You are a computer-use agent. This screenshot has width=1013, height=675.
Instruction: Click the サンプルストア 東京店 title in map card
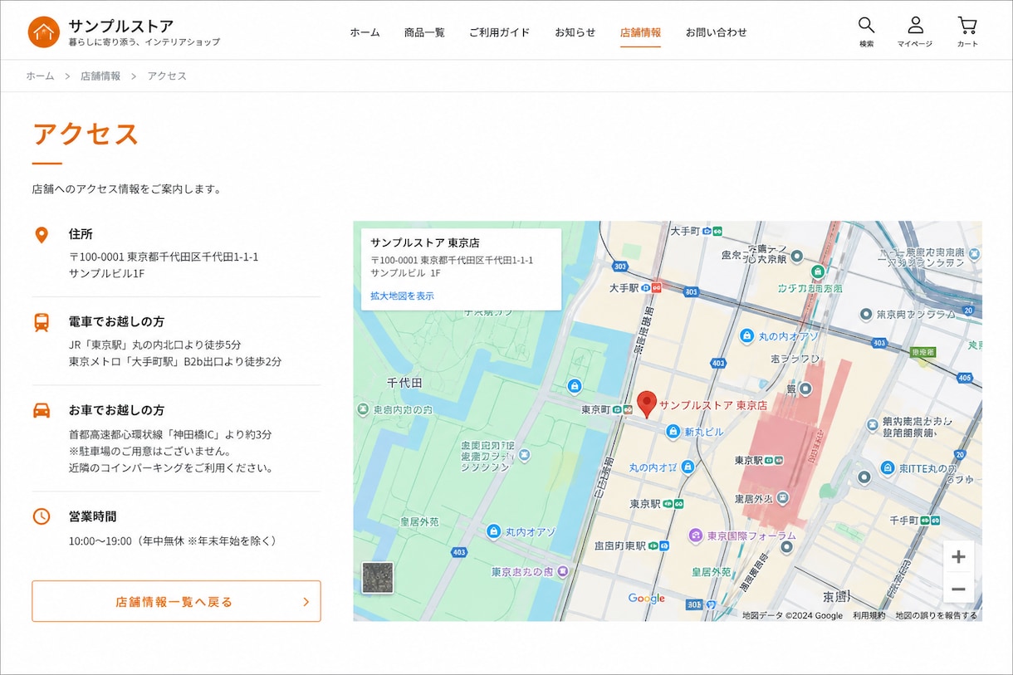pos(425,242)
